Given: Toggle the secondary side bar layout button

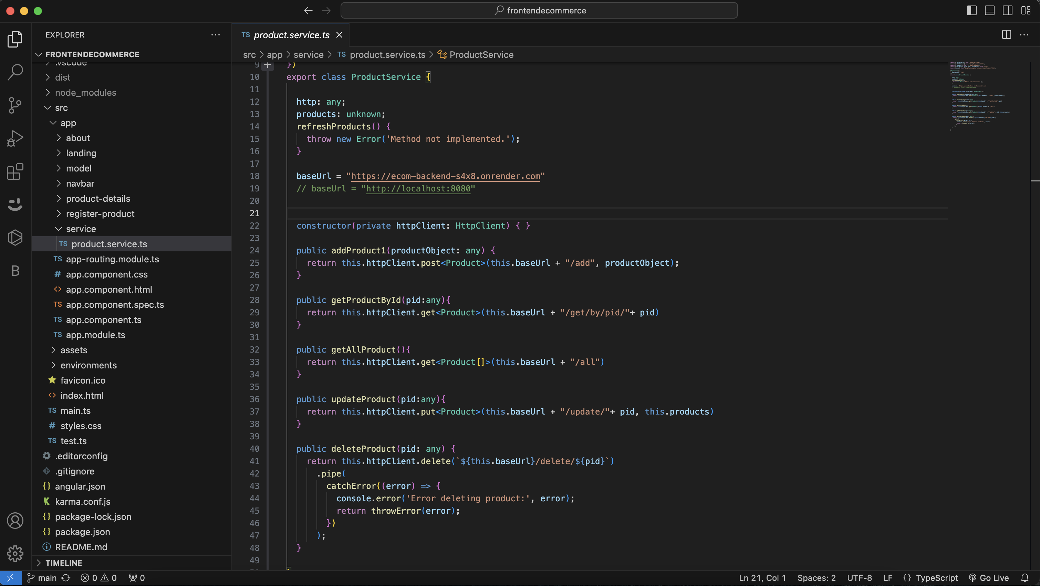Looking at the screenshot, I should pos(1008,10).
